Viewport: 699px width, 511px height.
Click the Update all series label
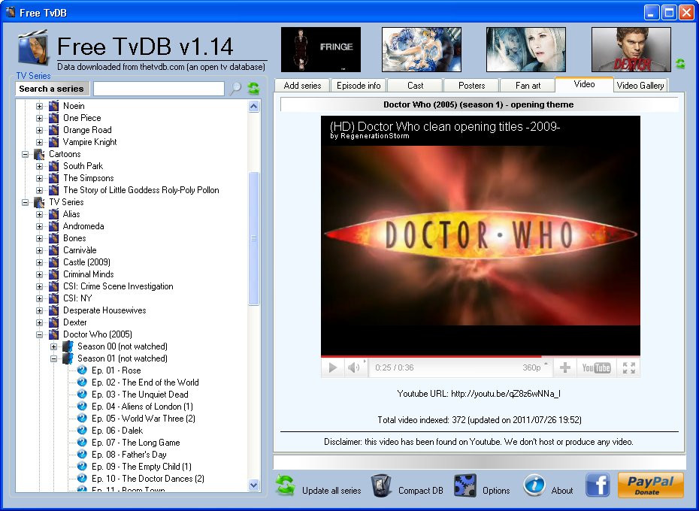click(x=331, y=491)
